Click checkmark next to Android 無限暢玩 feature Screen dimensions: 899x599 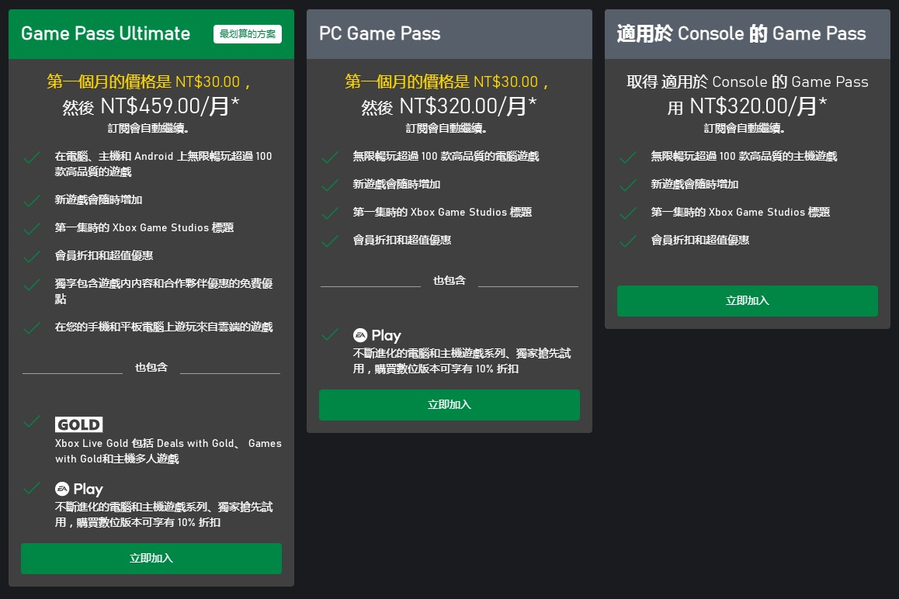click(32, 158)
